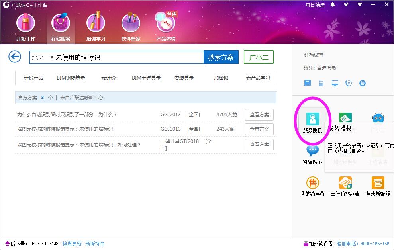The width and height of the screenshot is (394, 250).
Task: Open the 云计价P5续费 icon
Action: tap(345, 186)
